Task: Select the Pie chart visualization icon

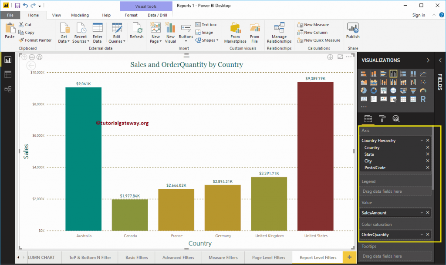Action: [x=364, y=91]
